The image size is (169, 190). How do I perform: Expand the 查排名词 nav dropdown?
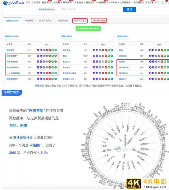point(47,3)
